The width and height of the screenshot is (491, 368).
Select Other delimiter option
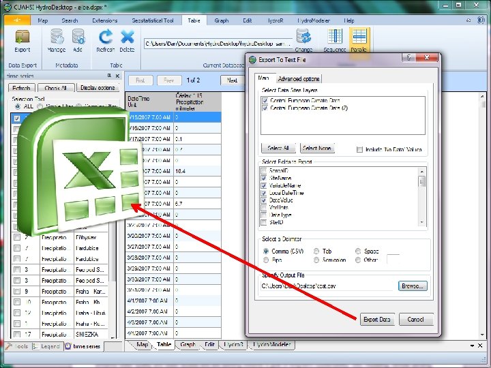click(358, 260)
